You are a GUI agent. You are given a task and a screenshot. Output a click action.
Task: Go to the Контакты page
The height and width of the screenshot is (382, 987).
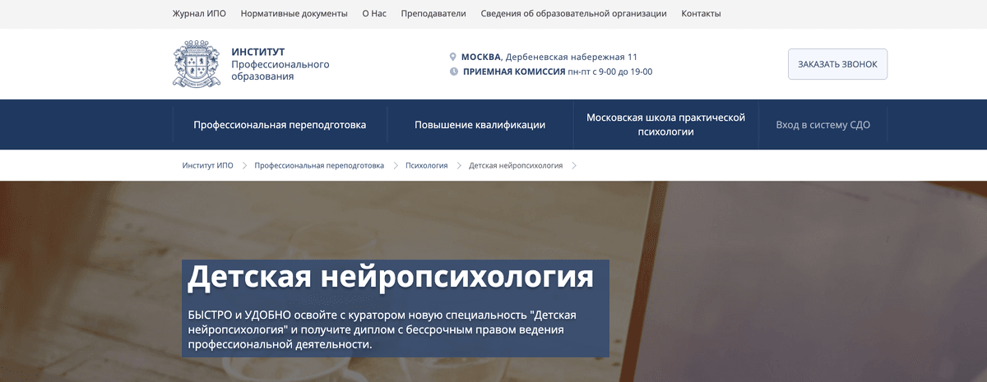(702, 14)
